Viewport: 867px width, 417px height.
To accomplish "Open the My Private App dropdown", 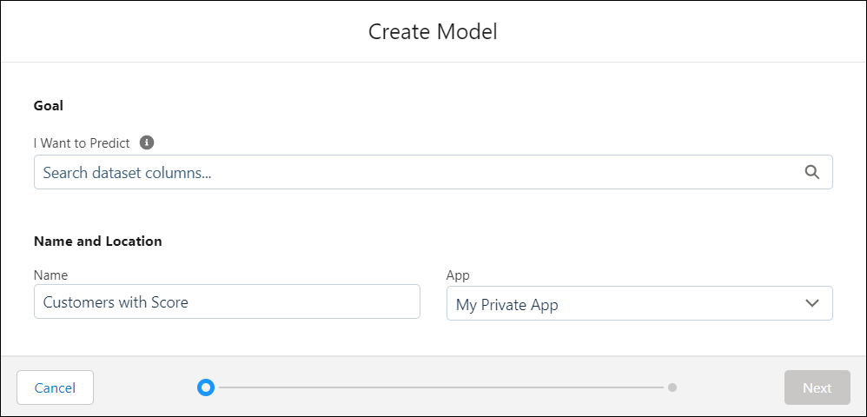I will (x=639, y=303).
